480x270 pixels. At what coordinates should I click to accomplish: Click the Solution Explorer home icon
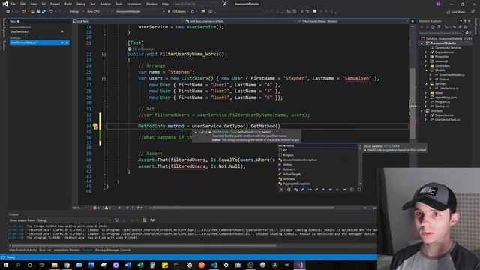tap(433, 27)
